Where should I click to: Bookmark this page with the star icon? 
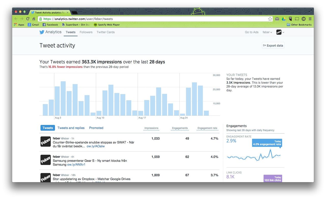(270, 19)
